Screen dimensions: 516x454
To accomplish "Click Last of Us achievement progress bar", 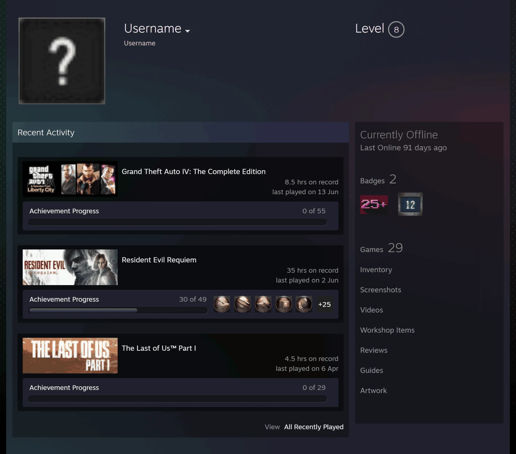I will click(x=177, y=399).
